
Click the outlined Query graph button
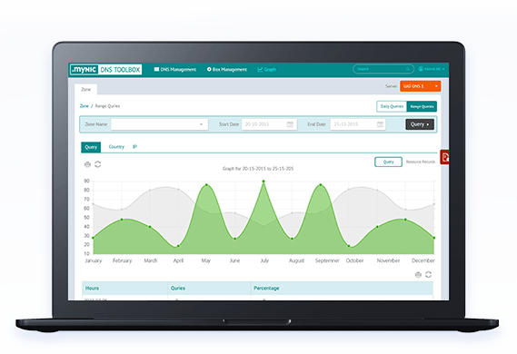point(388,162)
